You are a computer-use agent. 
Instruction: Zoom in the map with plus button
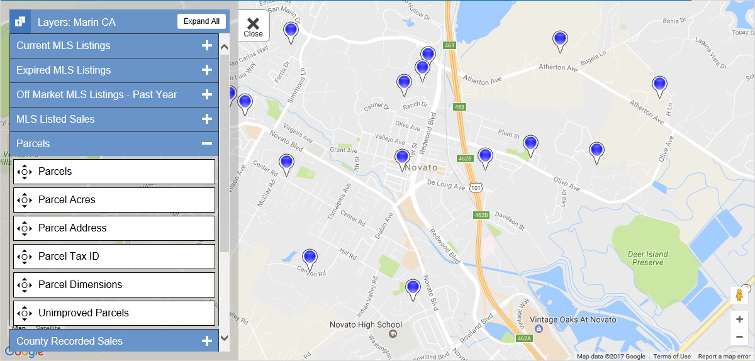point(739,319)
